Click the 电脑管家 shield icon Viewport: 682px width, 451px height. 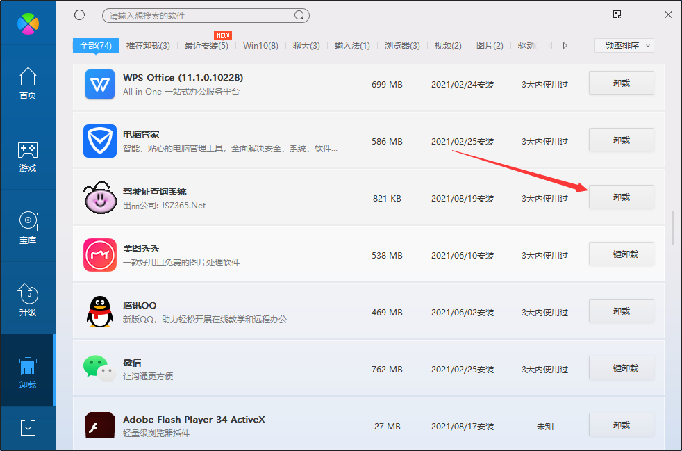pyautogui.click(x=100, y=141)
